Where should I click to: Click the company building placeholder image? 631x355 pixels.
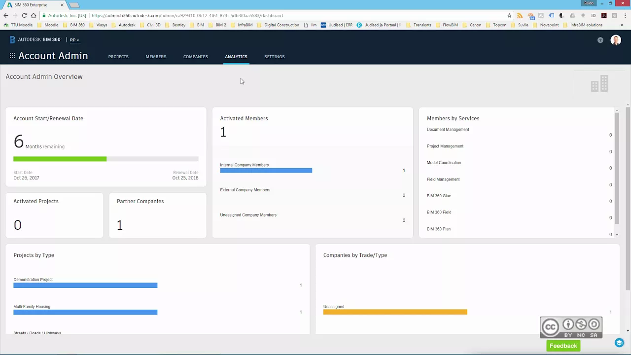599,84
